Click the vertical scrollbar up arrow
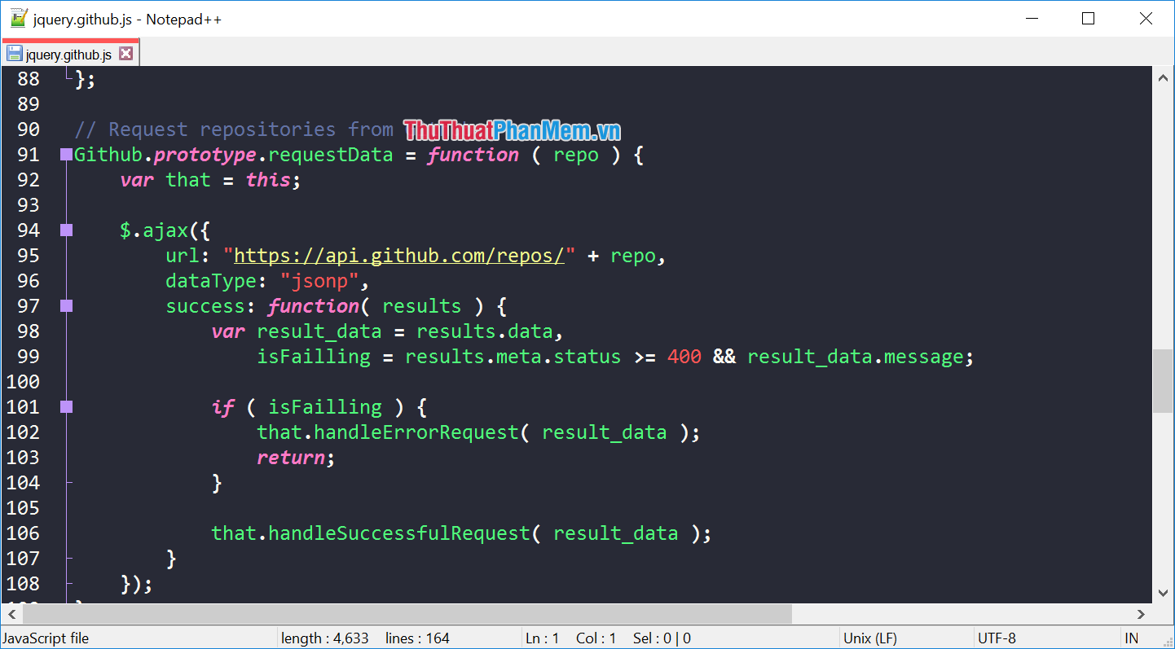Image resolution: width=1175 pixels, height=649 pixels. (x=1163, y=77)
